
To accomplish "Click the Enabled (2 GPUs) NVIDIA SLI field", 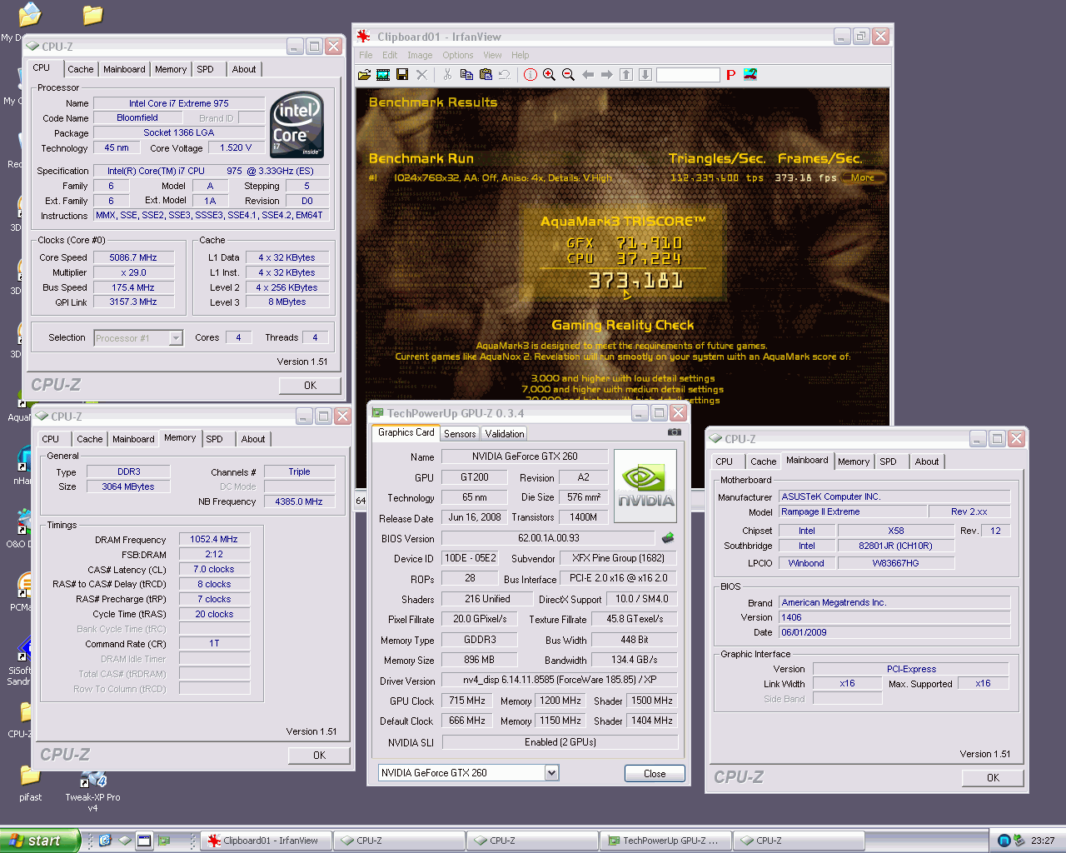I will tap(560, 742).
